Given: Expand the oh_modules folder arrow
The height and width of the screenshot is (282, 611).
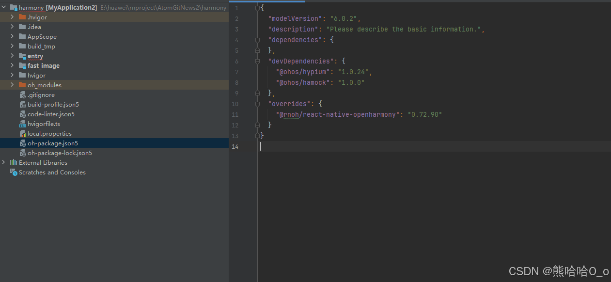Looking at the screenshot, I should point(13,85).
